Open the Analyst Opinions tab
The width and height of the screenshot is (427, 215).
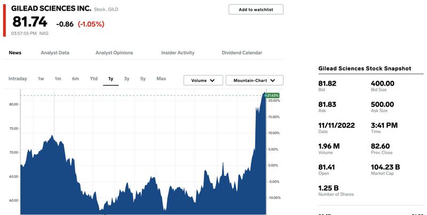(114, 53)
